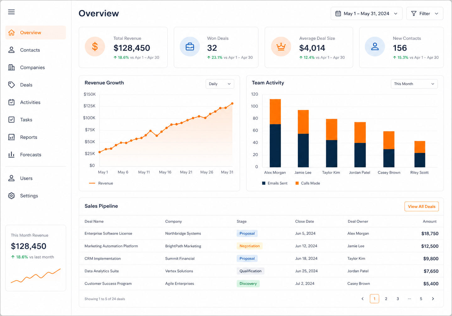
Task: Click the Amount column header
Action: coord(430,221)
